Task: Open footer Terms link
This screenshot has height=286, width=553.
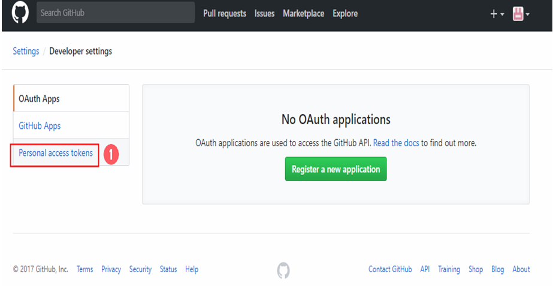Action: 84,269
